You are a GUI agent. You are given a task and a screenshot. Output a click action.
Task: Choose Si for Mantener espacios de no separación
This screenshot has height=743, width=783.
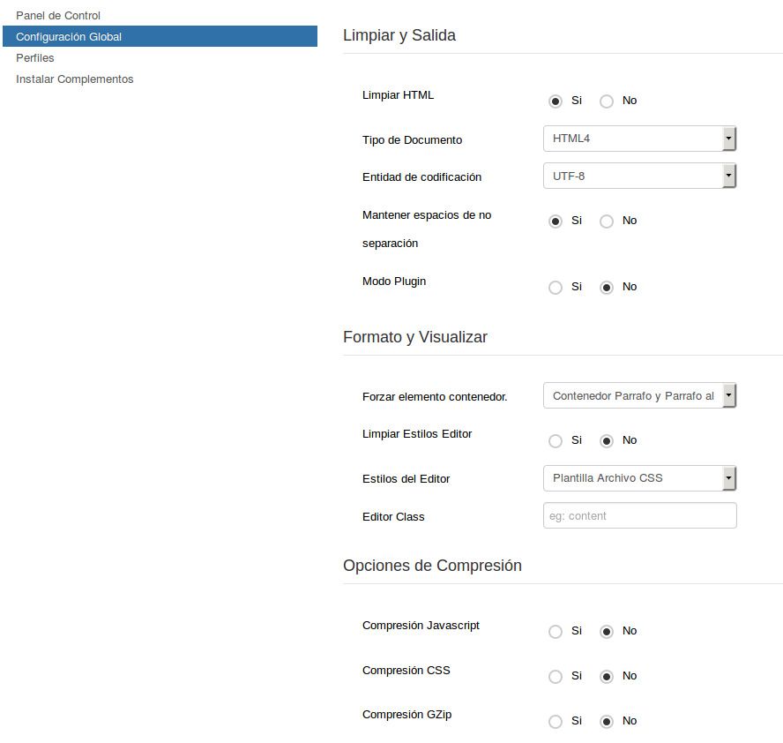(555, 221)
